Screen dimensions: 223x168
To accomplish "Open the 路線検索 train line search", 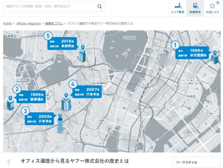I will pyautogui.click(x=195, y=8).
